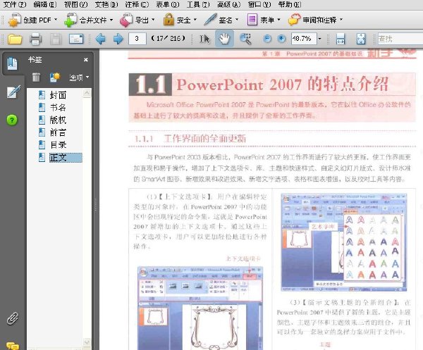This screenshot has height=350, width=423.
Task: Select the 封面 bookmark
Action: click(58, 95)
